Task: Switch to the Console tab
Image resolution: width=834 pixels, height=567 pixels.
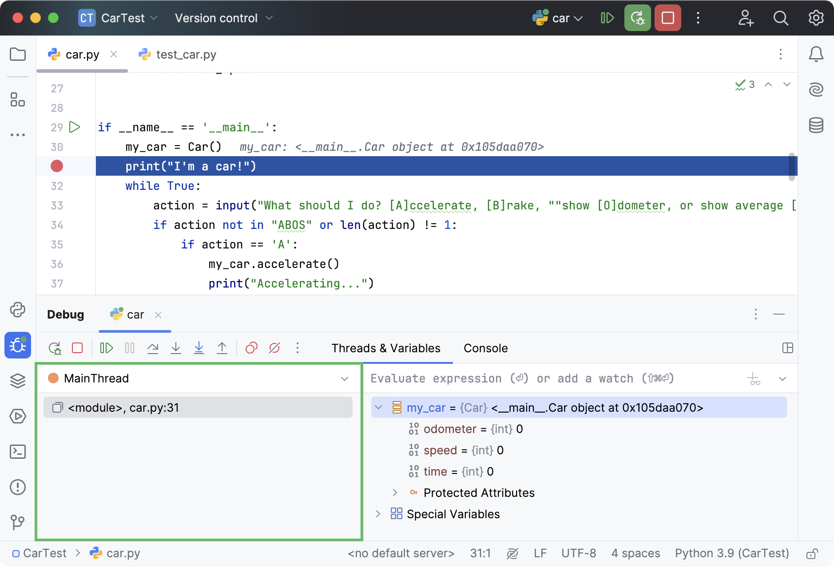Action: pyautogui.click(x=485, y=348)
